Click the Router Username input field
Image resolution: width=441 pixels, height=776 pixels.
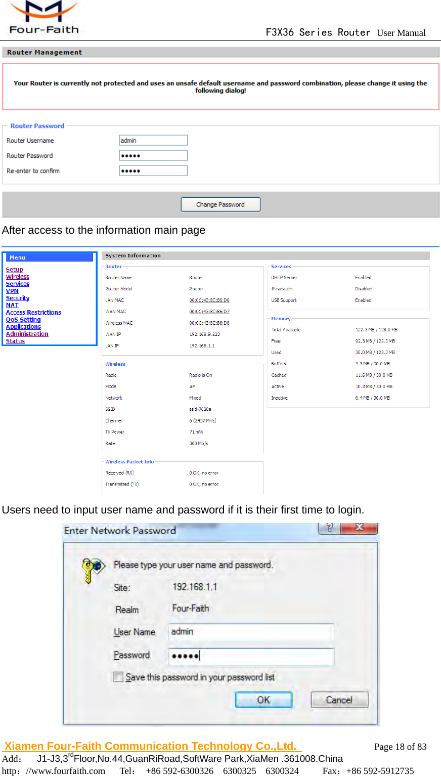coord(153,140)
